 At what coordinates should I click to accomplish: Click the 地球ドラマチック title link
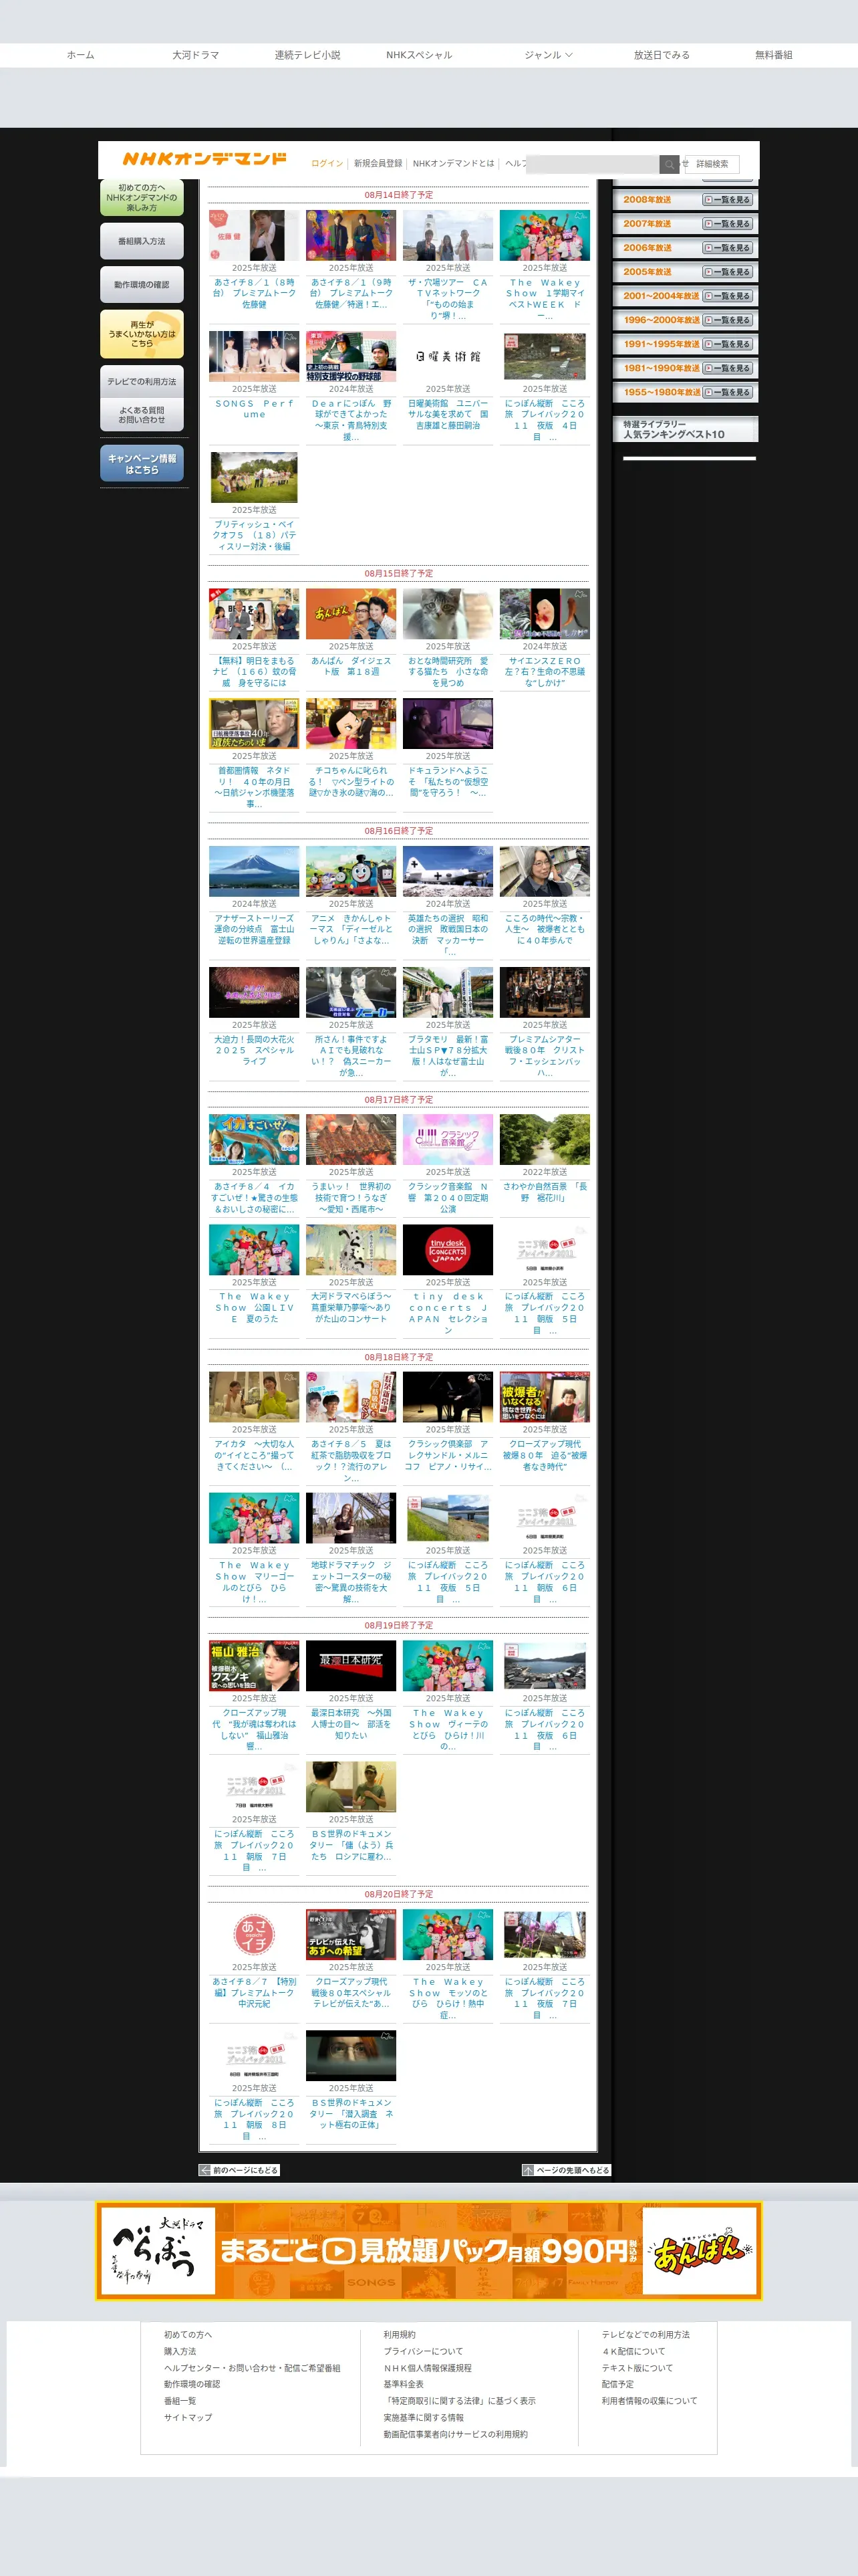pos(351,1582)
